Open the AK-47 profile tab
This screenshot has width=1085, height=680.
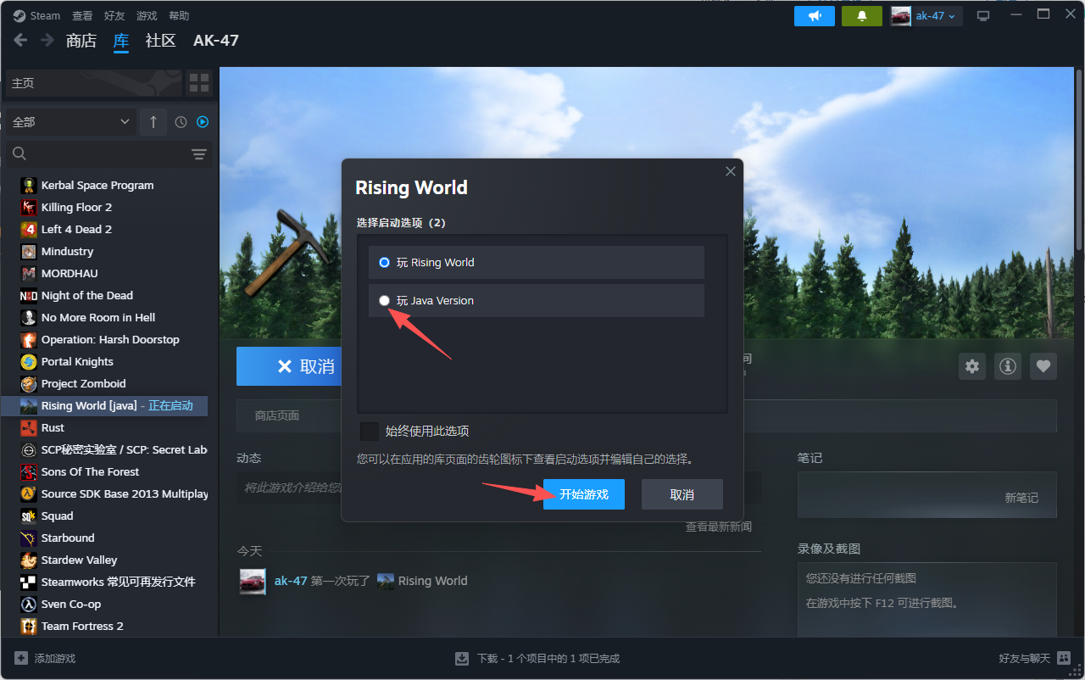pyautogui.click(x=216, y=41)
